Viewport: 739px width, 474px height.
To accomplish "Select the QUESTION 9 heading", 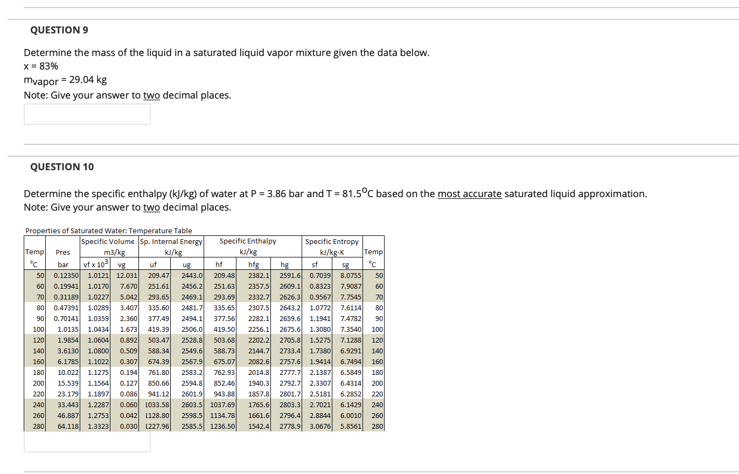I will (x=59, y=30).
